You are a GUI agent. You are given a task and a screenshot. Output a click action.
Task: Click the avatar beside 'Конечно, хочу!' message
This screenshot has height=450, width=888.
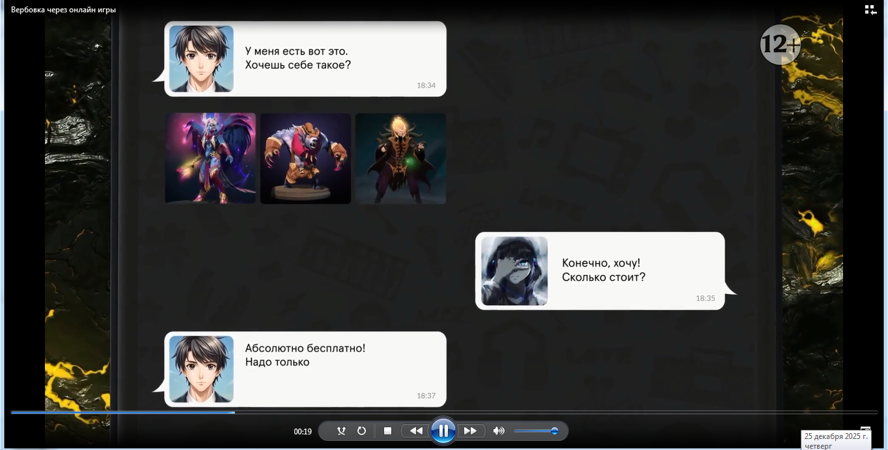pos(514,271)
